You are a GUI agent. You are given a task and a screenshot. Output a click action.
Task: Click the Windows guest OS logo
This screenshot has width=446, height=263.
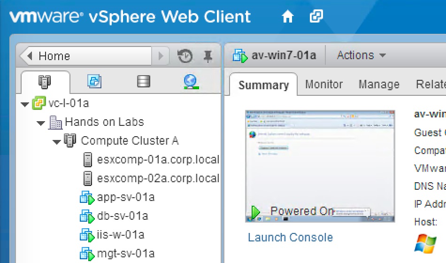tap(425, 244)
